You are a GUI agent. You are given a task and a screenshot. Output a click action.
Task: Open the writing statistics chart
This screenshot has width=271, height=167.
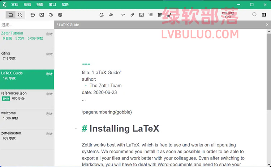coord(42,15)
